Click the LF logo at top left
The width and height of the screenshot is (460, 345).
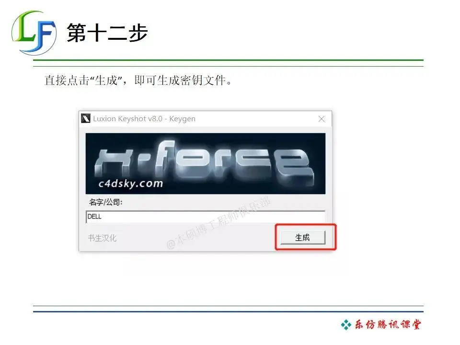tap(34, 33)
